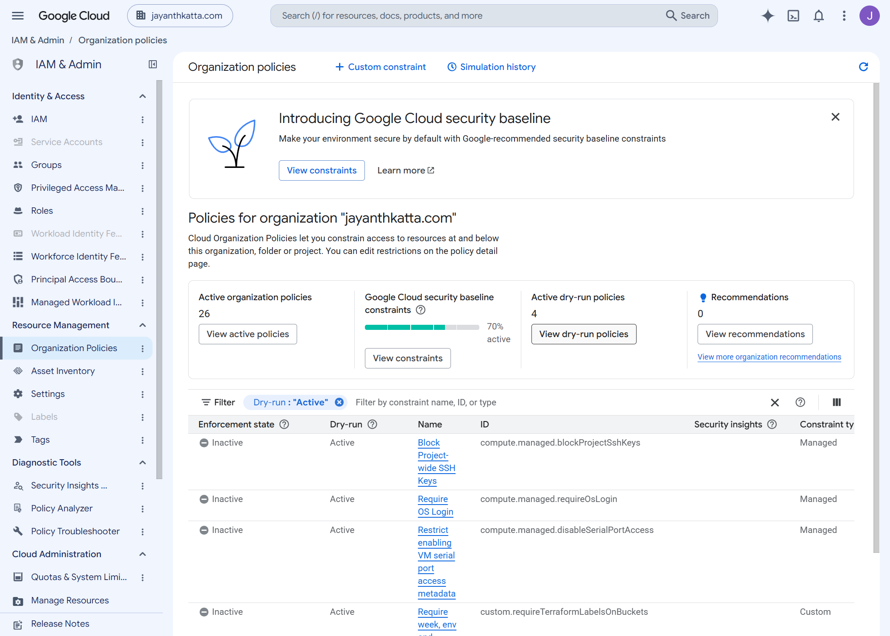Open Gemini AI assistant sparkle icon
This screenshot has width=890, height=636.
point(768,16)
